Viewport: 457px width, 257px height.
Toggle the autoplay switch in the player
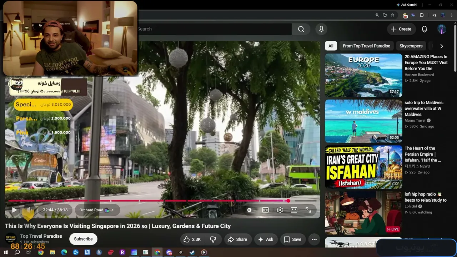pyautogui.click(x=250, y=210)
